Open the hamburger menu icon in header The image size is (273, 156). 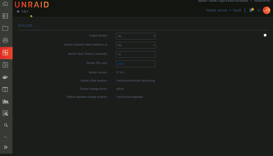(x=259, y=10)
